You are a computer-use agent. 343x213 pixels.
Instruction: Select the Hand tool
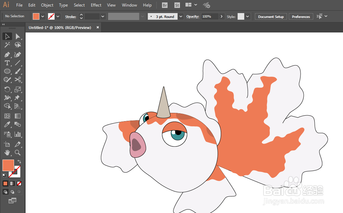pyautogui.click(x=7, y=153)
